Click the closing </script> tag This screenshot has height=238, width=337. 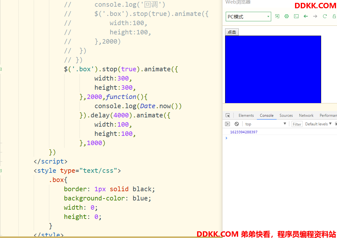(x=51, y=161)
